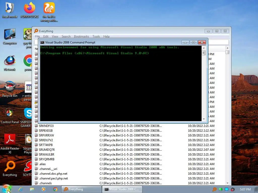Click the Command Prompt scrollbar up arrow
The height and width of the screenshot is (193, 258).
204,48
